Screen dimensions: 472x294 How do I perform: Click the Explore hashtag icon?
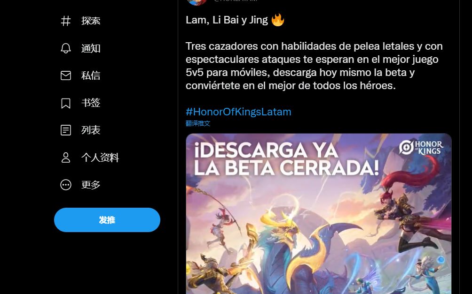[x=66, y=21]
